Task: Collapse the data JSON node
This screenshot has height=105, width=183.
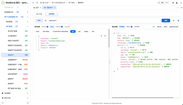Action: (x=125, y=45)
